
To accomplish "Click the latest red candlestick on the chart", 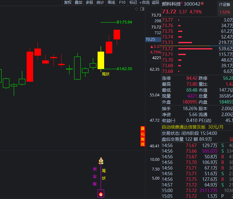I will [117, 34].
